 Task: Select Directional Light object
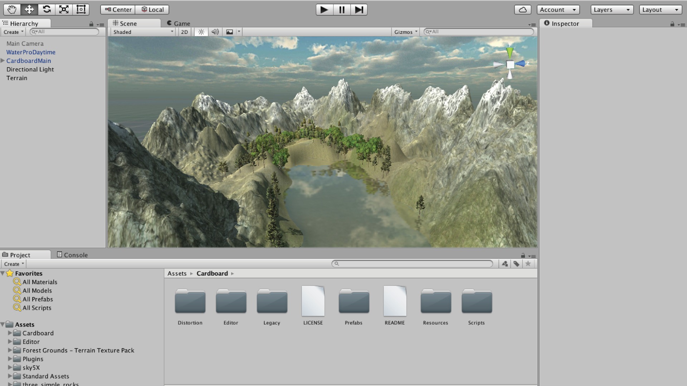pos(30,69)
